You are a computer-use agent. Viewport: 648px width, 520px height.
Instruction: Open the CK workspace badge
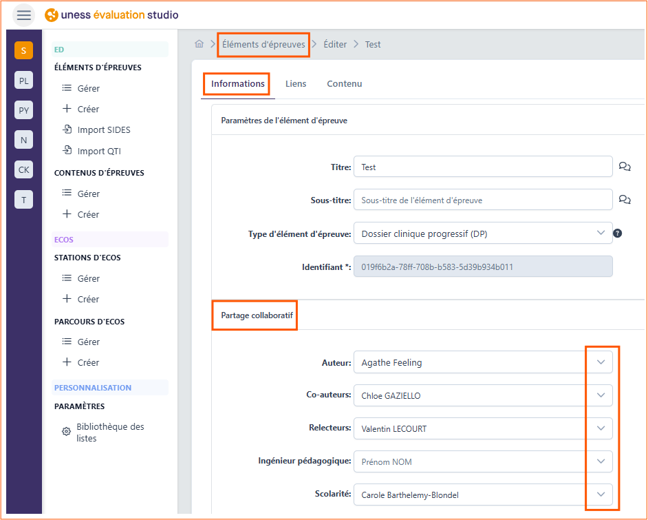(x=23, y=169)
